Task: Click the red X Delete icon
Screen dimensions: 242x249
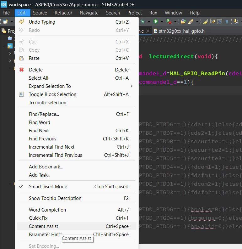Action: [x=22, y=70]
